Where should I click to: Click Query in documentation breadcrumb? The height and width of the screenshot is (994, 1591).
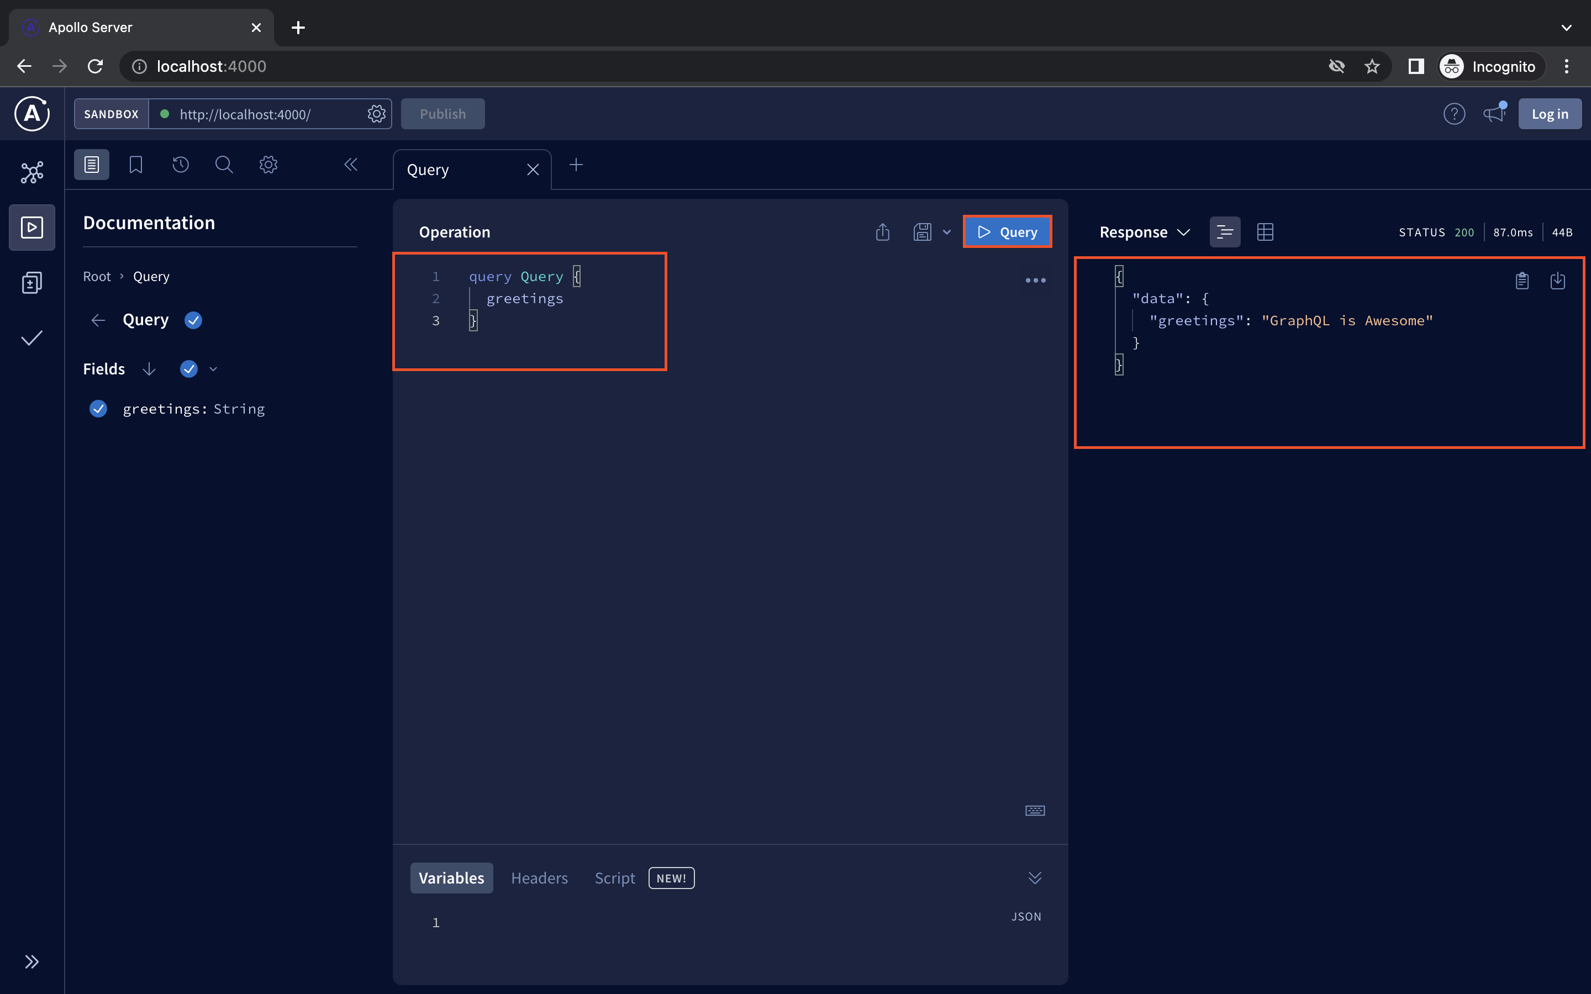[x=151, y=277]
